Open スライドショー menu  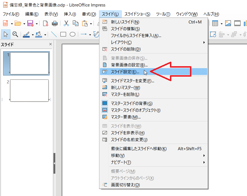137,14
